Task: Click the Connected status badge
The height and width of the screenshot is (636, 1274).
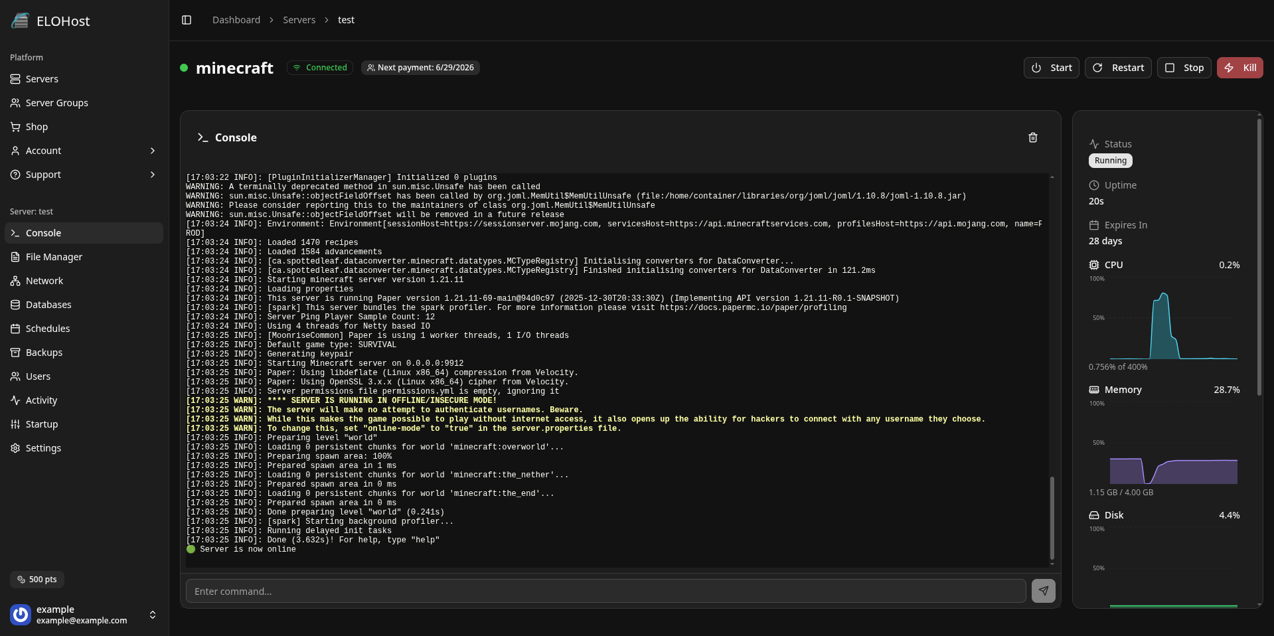Action: tap(320, 68)
